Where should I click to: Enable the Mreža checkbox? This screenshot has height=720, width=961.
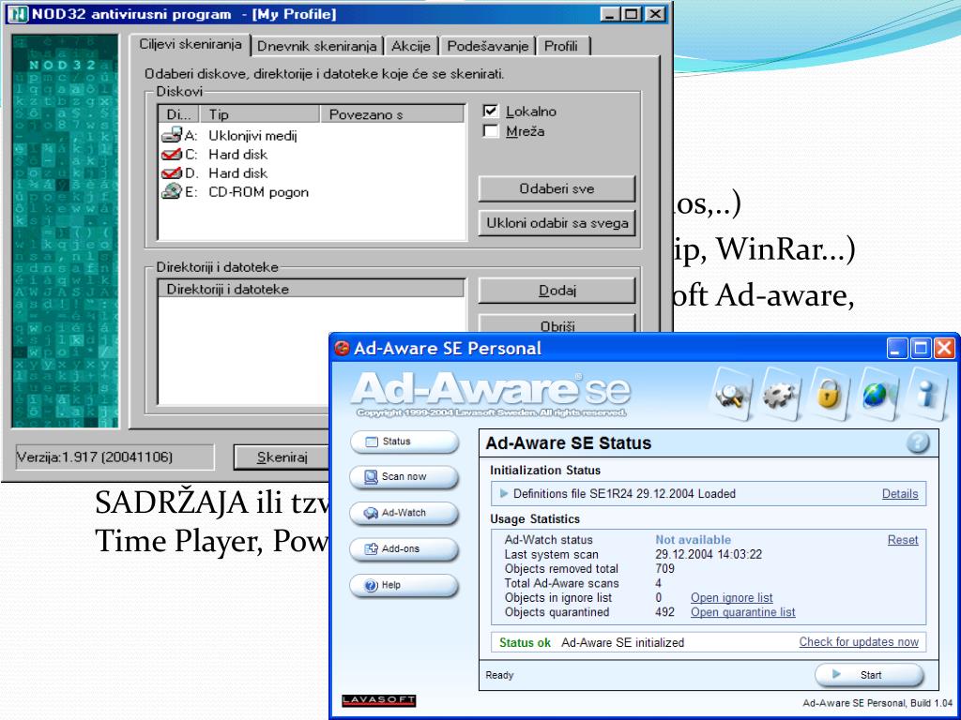(490, 130)
